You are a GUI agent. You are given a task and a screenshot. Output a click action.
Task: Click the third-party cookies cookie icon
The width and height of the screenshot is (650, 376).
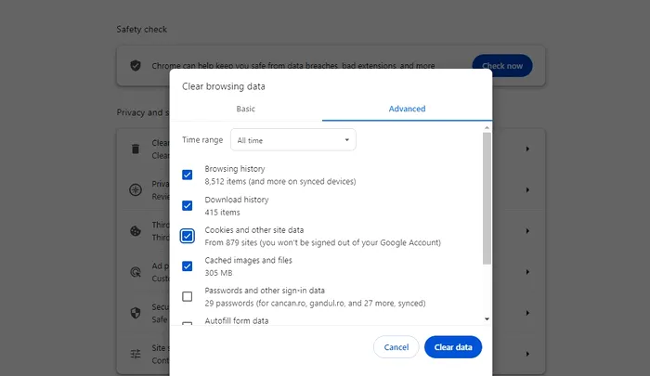click(136, 231)
